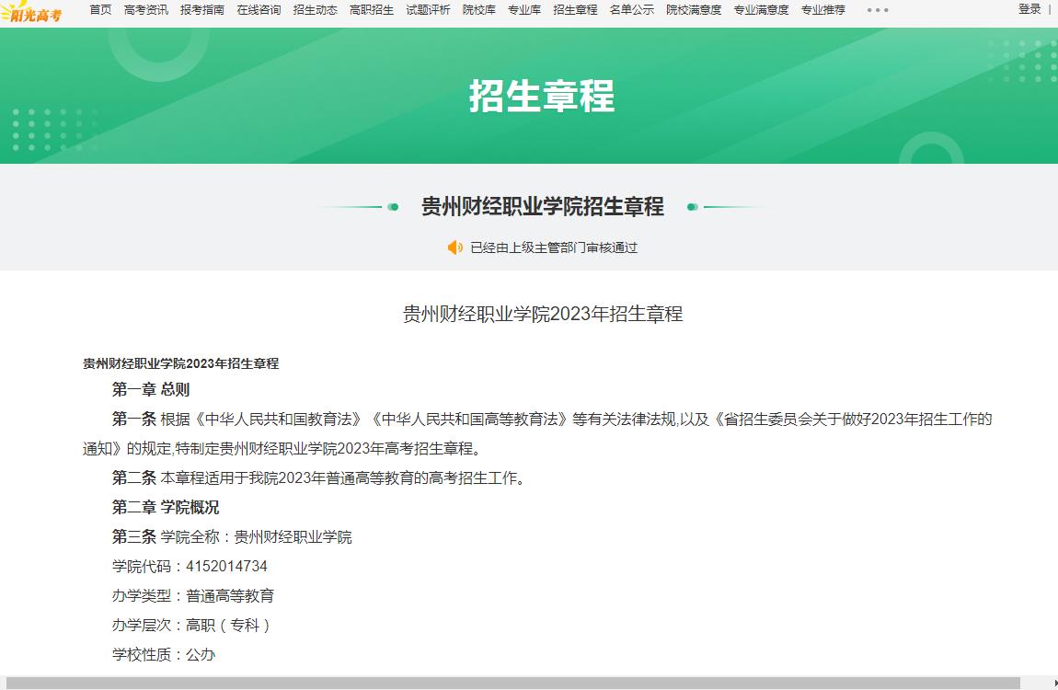The width and height of the screenshot is (1058, 690).
Task: Go to 专业推荐 in navigation
Action: pos(822,10)
